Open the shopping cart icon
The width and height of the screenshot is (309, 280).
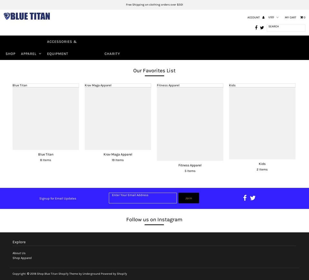point(302,17)
